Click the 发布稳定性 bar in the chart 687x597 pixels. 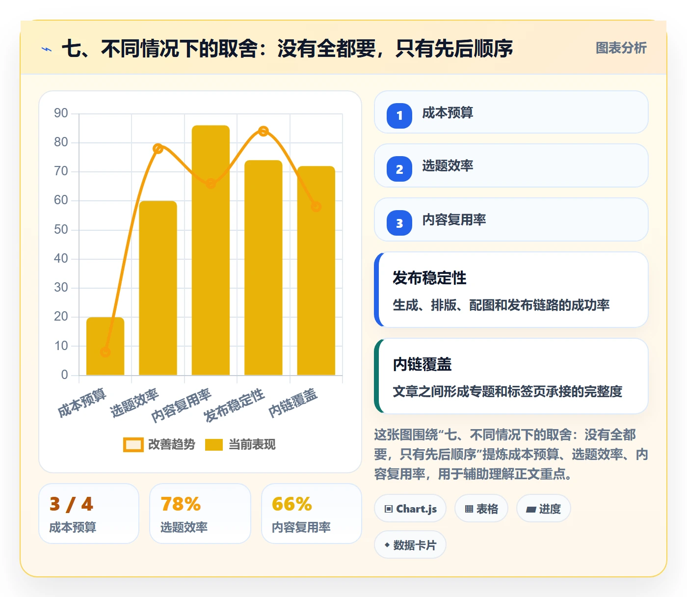coord(264,268)
